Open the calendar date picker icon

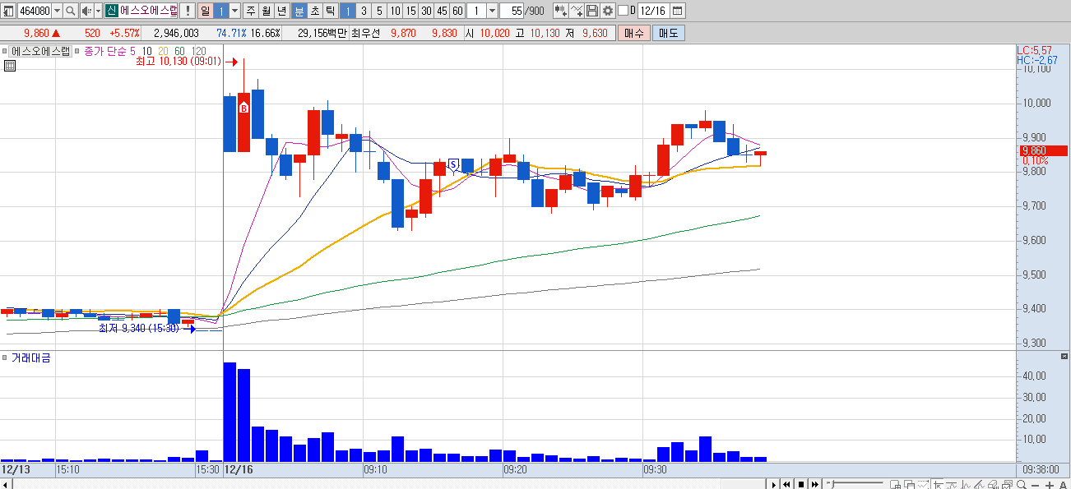pos(677,11)
